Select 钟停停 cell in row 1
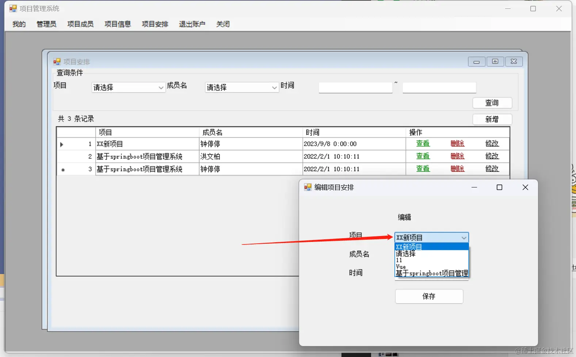 click(x=251, y=144)
